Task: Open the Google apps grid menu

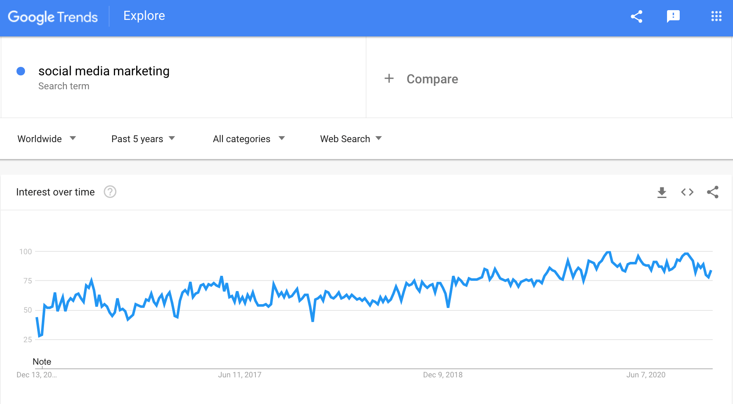Action: pyautogui.click(x=716, y=16)
